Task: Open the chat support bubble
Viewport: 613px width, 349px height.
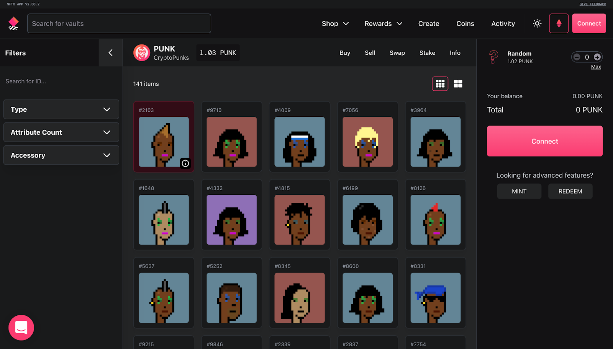Action: (x=21, y=328)
